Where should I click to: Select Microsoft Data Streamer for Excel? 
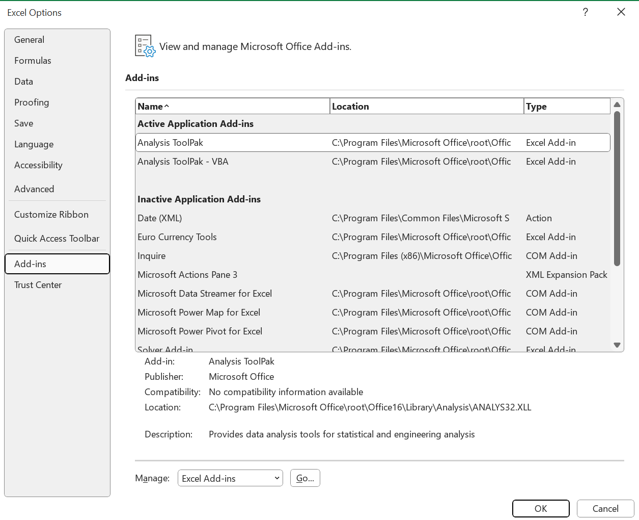373,294
